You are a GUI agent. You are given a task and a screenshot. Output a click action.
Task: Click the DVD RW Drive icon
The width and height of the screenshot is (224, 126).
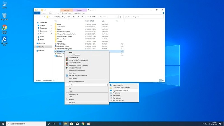pos(111,101)
